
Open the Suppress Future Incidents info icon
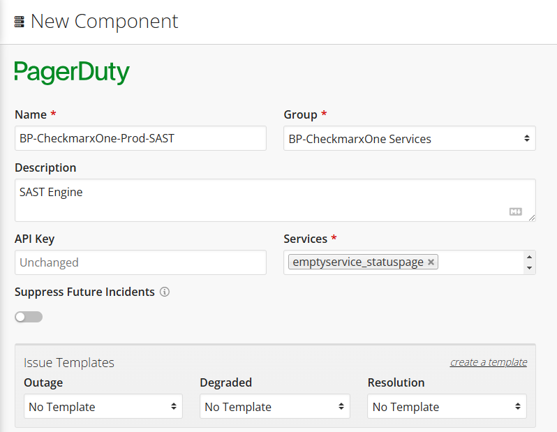point(165,292)
